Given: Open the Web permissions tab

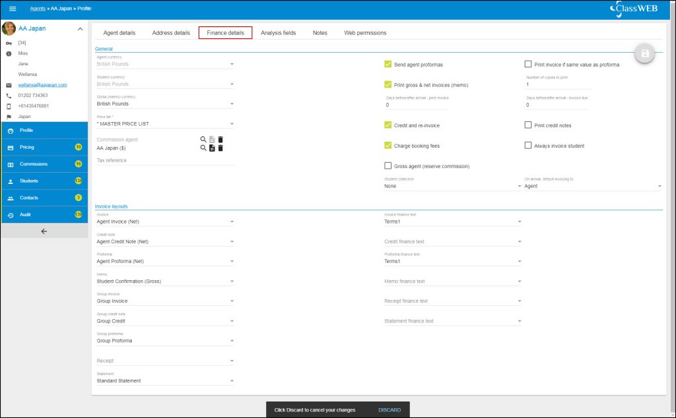Looking at the screenshot, I should tap(365, 33).
